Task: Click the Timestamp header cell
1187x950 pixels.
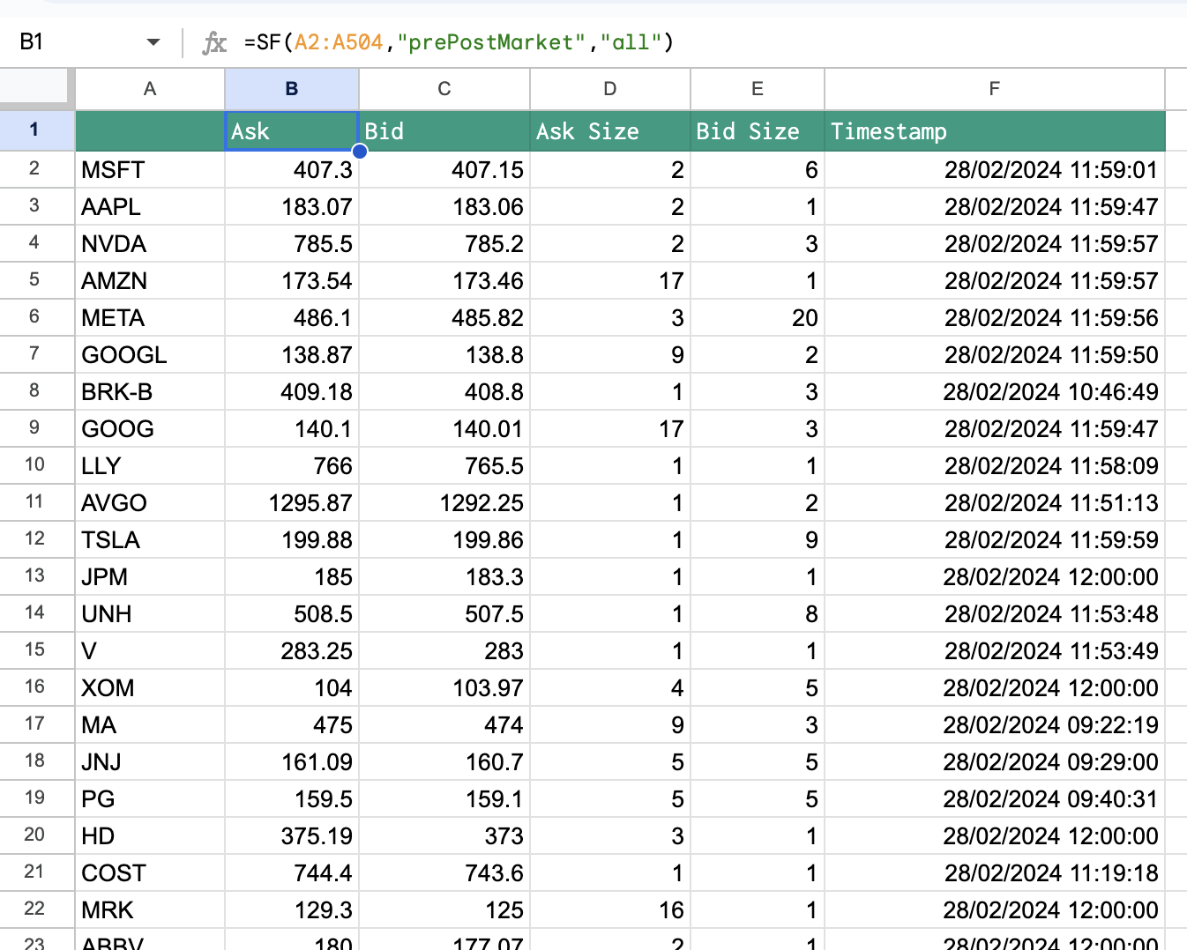Action: point(995,131)
